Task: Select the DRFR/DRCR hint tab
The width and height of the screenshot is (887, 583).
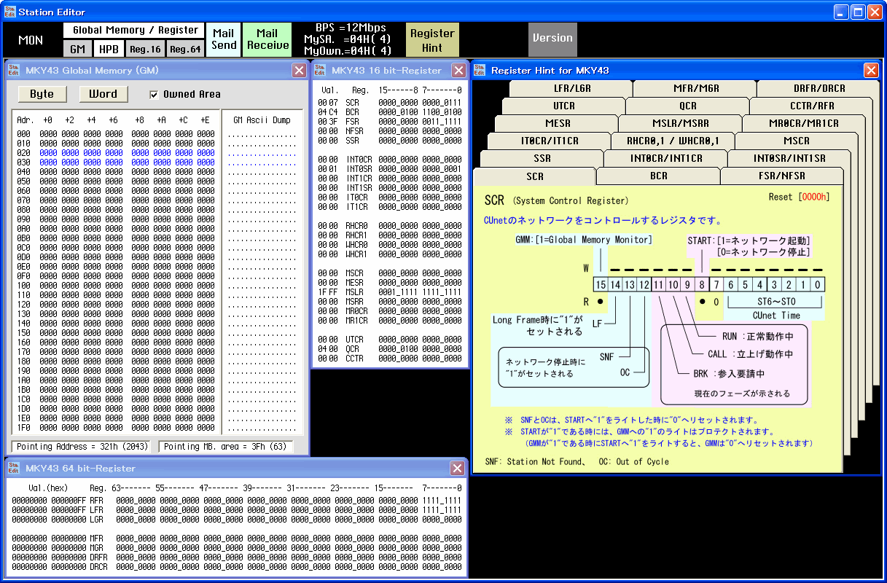Action: (818, 88)
